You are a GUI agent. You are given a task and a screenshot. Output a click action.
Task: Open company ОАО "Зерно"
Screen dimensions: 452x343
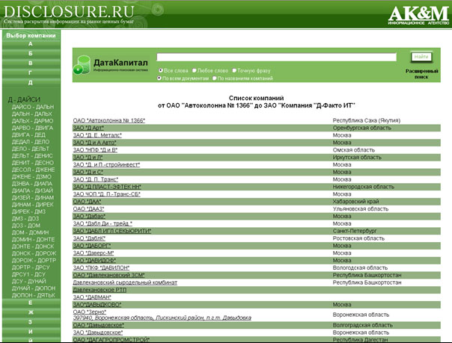pos(89,312)
